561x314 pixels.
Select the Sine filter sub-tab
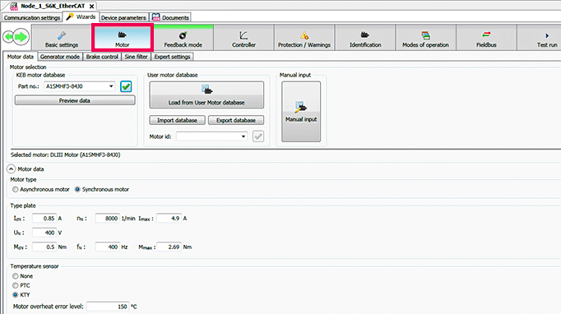click(136, 57)
